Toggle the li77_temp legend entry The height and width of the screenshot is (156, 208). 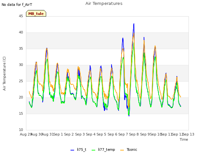click(x=103, y=149)
